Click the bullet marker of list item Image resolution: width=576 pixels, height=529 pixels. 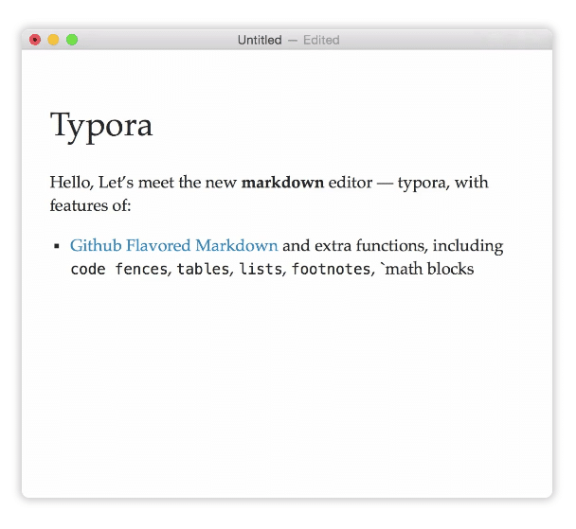[x=57, y=246]
